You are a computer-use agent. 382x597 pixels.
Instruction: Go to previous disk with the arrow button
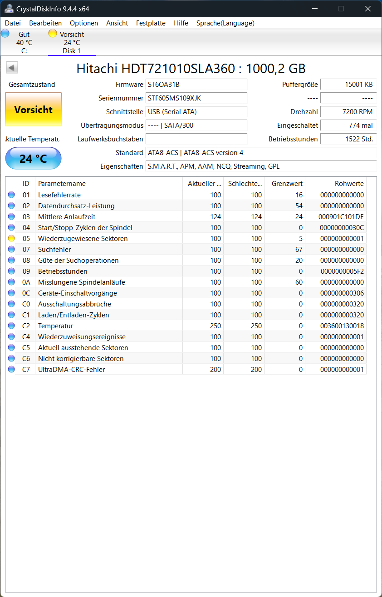pos(12,68)
